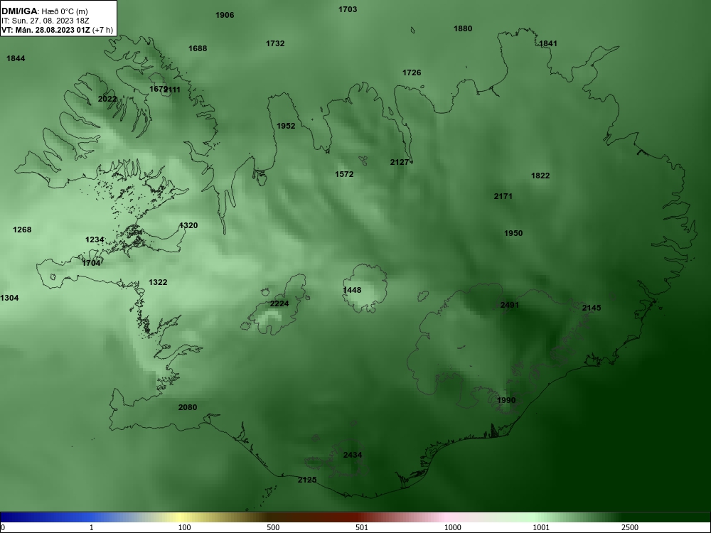Click the '0' label on the color scale
This screenshot has width=711, height=533.
click(x=3, y=527)
